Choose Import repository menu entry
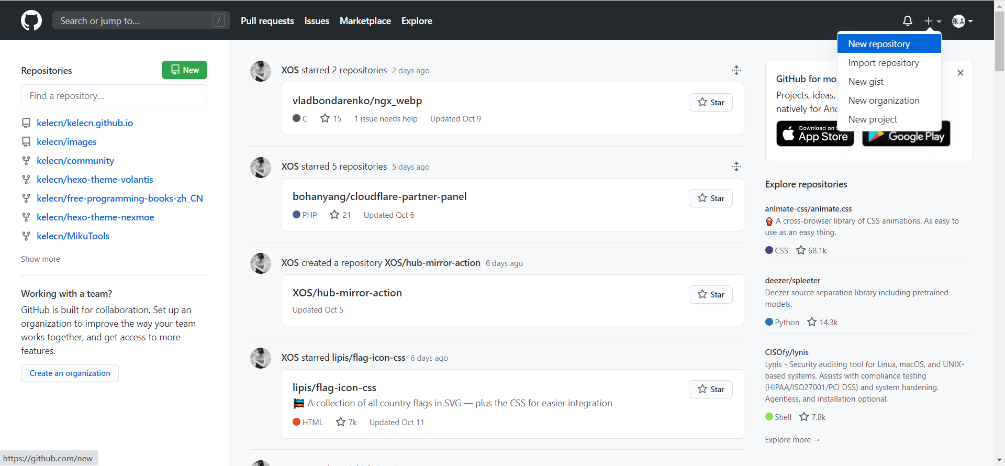This screenshot has width=1005, height=466. pyautogui.click(x=889, y=63)
